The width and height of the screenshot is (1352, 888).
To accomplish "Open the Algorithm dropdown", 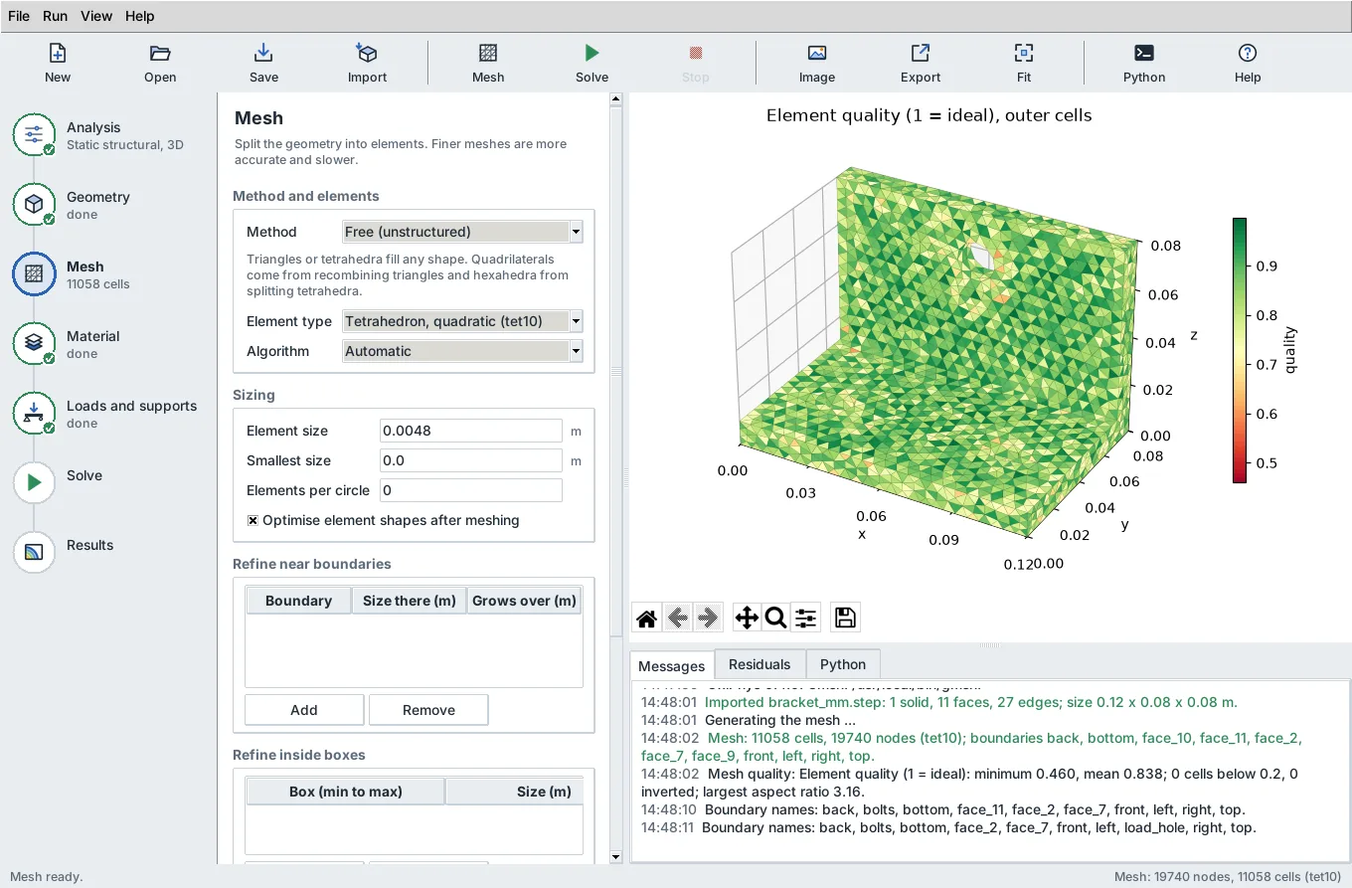I will (462, 351).
